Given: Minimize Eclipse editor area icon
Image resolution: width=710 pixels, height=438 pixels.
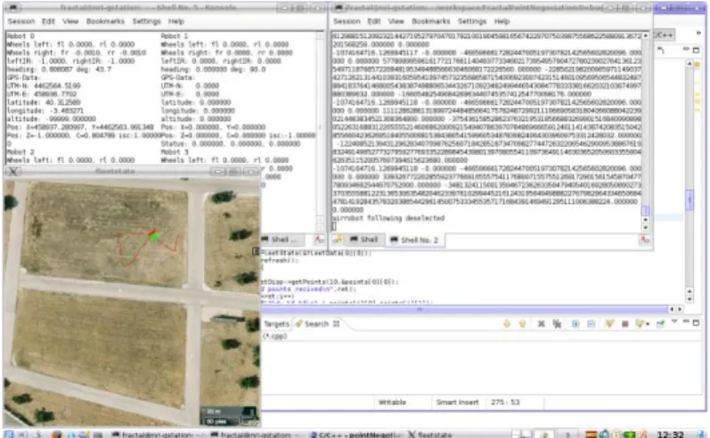Looking at the screenshot, I should tap(686, 48).
